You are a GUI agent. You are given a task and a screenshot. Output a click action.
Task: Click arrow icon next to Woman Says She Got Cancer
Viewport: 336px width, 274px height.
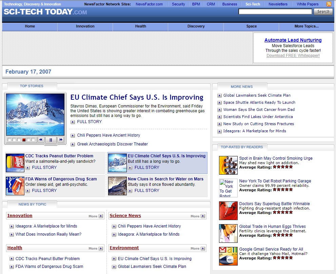219,110
